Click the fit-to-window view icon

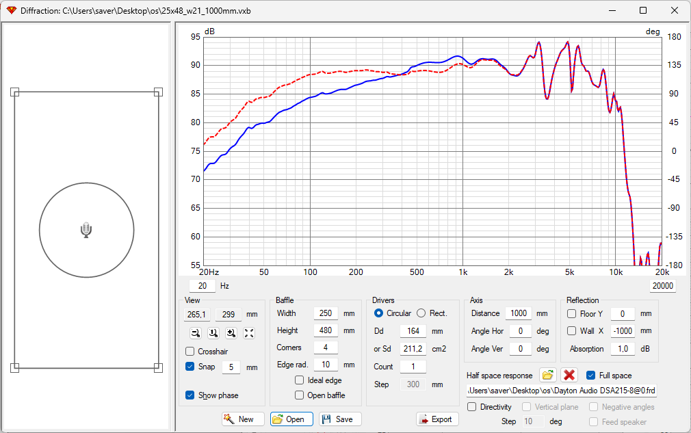click(249, 333)
